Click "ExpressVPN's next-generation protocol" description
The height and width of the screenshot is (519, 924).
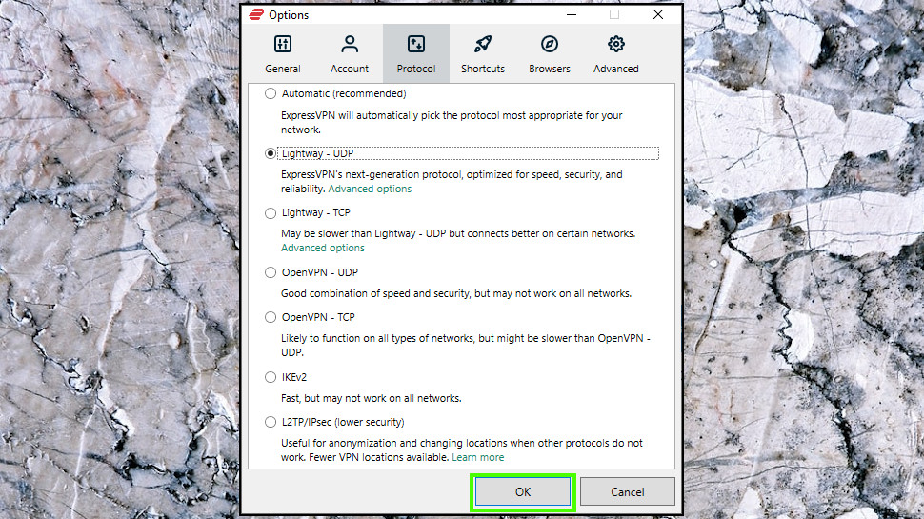[452, 182]
